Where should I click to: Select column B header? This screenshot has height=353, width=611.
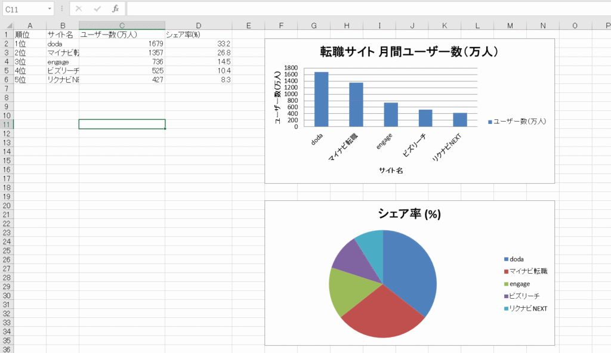click(62, 26)
